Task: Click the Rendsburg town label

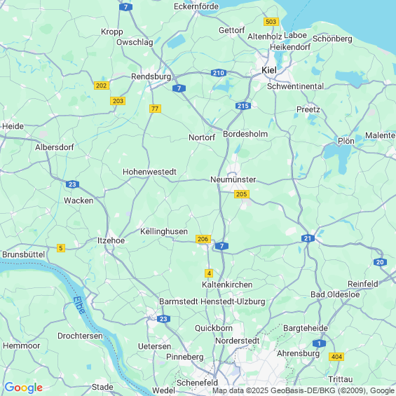Action: tap(151, 76)
